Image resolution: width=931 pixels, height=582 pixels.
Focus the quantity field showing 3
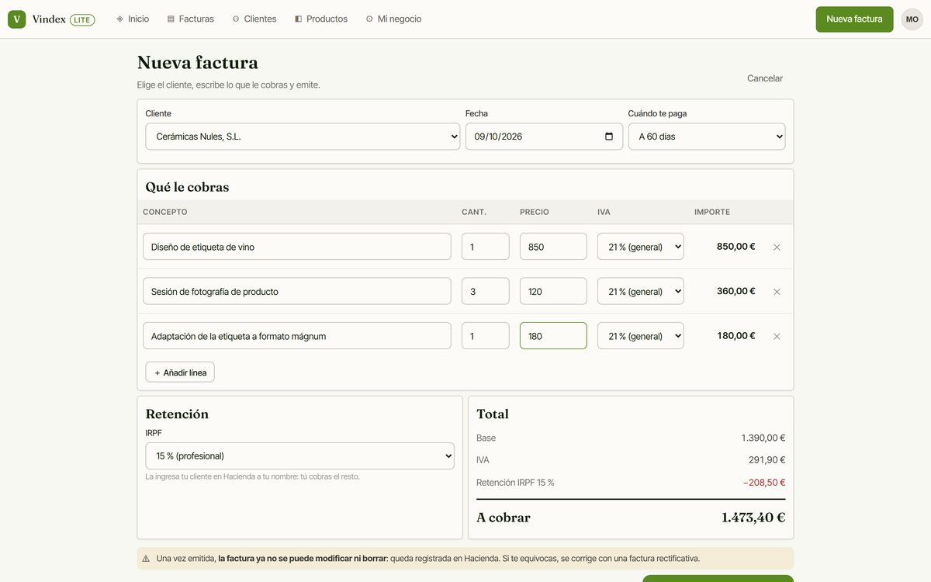[486, 292]
